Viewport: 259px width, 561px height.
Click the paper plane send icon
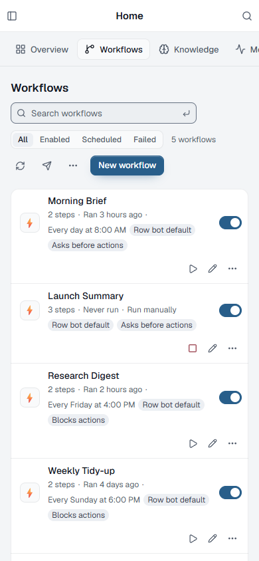[46, 166]
